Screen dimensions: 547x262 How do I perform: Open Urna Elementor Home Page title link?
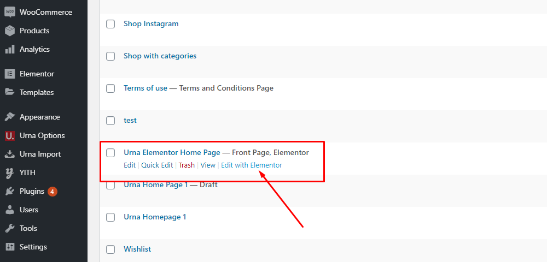click(x=172, y=152)
